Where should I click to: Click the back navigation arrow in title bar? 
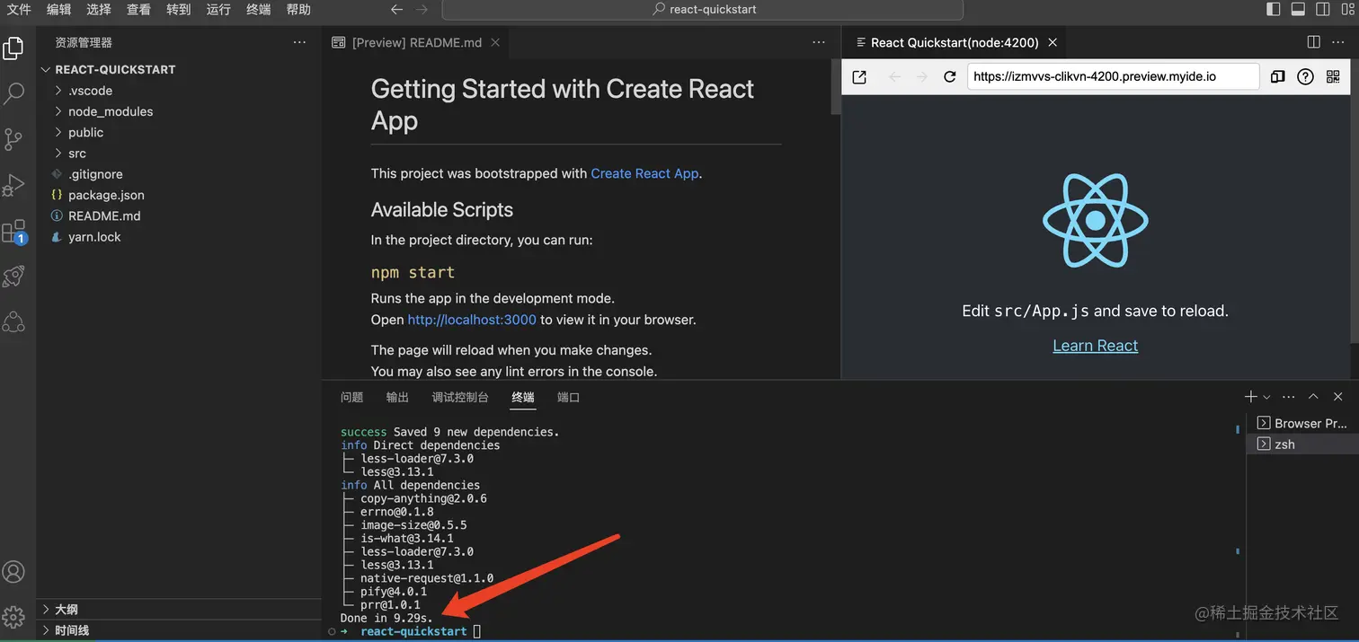coord(397,10)
